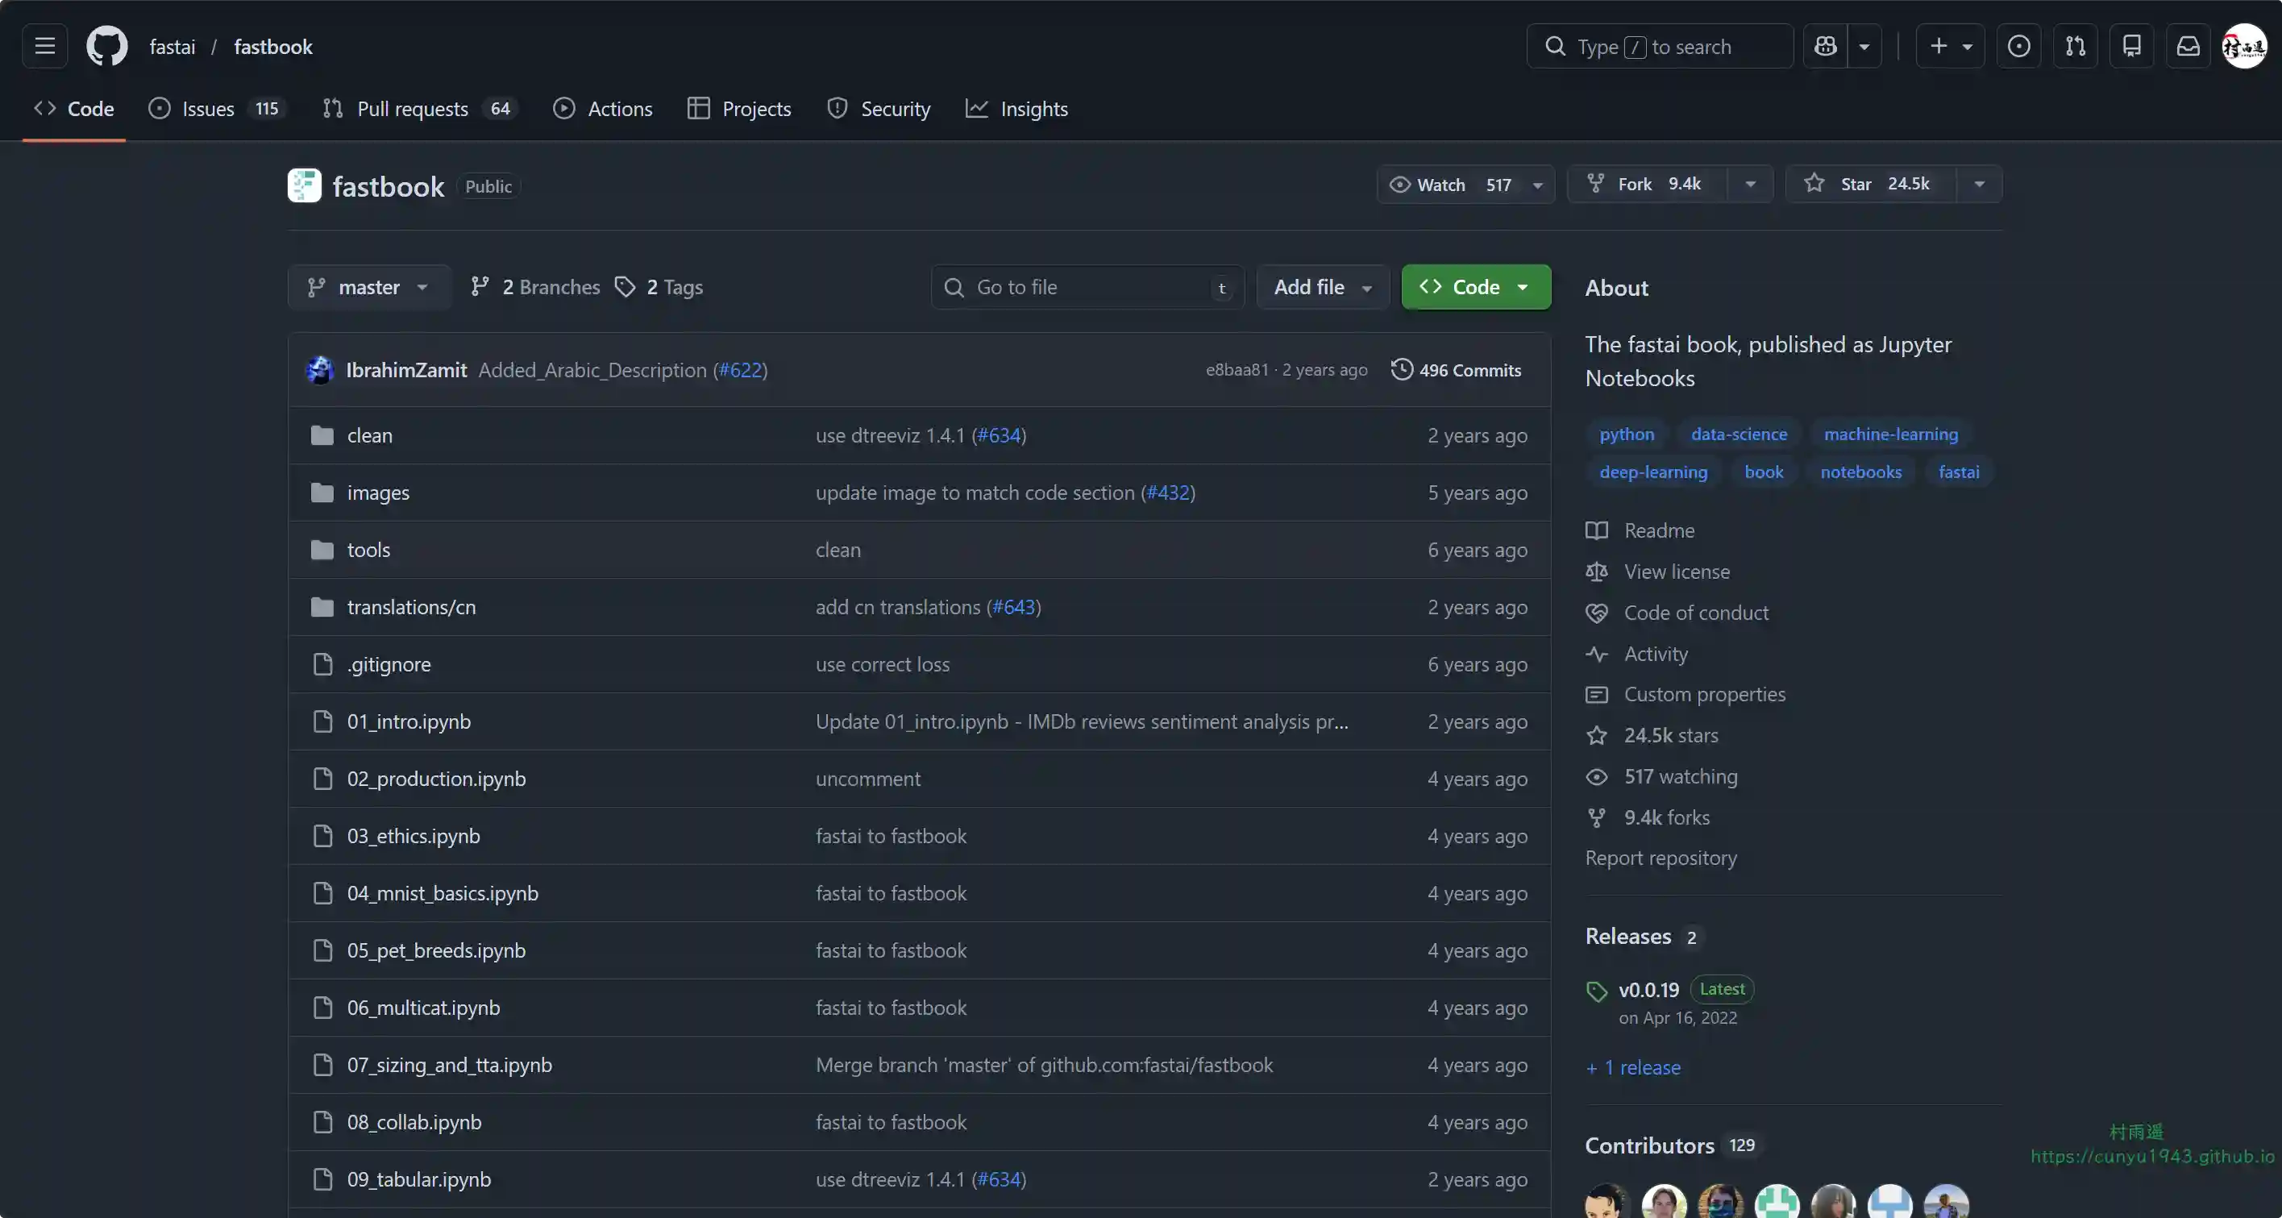2282x1218 pixels.
Task: Open the 01_intro.ipynb file
Action: point(409,722)
